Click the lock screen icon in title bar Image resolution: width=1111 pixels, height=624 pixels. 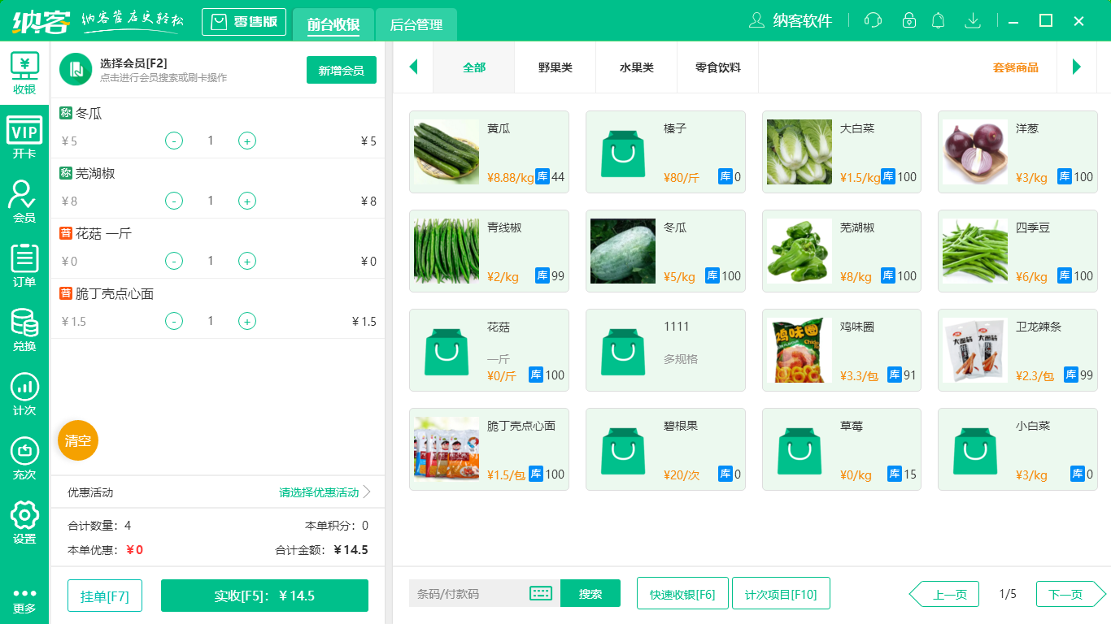[x=909, y=20]
